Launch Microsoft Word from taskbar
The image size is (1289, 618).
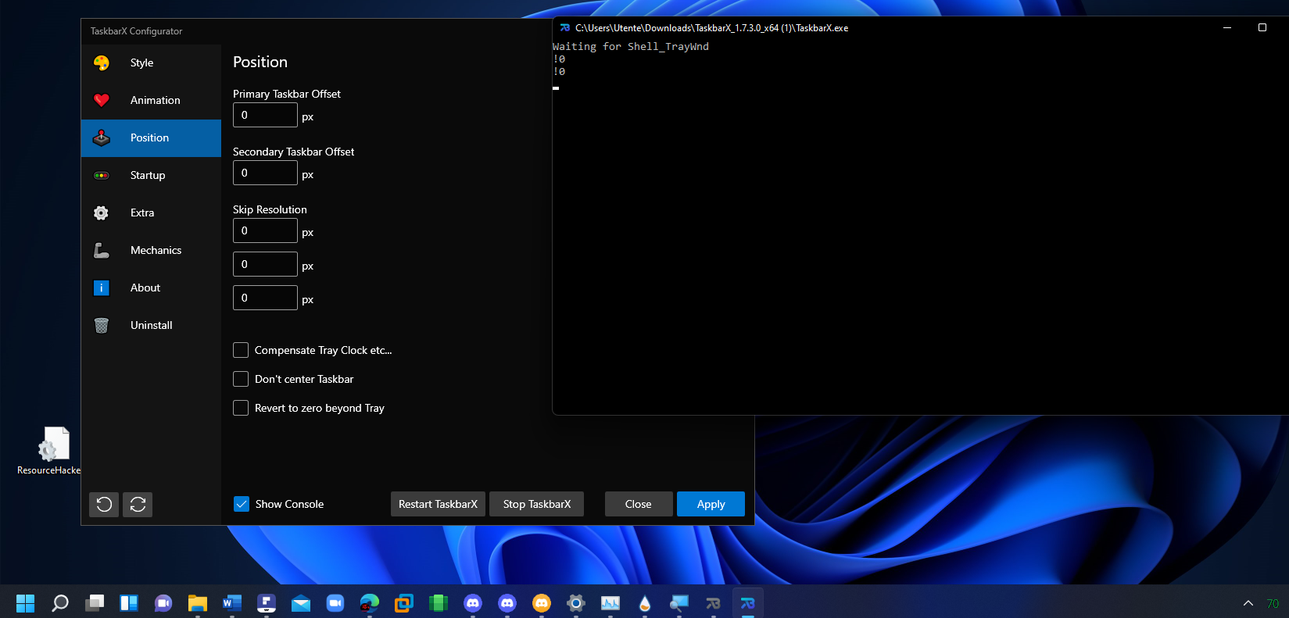[232, 603]
